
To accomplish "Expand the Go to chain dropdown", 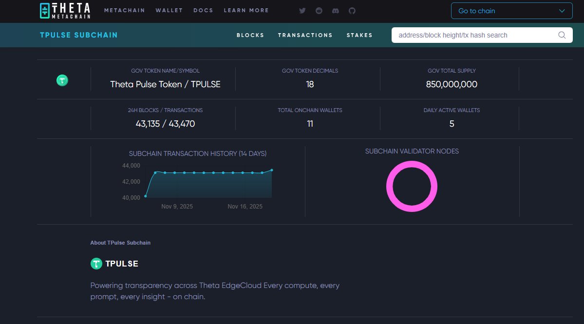I will [x=512, y=11].
